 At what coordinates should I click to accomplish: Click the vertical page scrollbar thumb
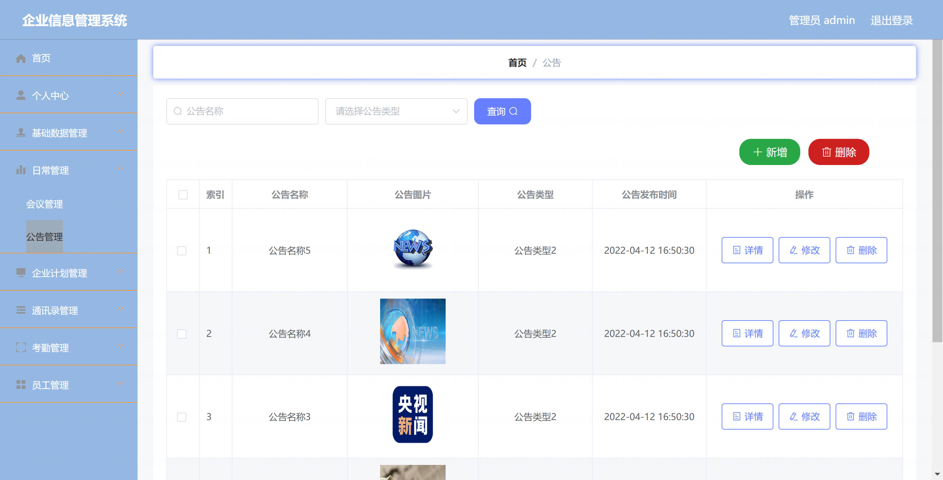[x=937, y=190]
